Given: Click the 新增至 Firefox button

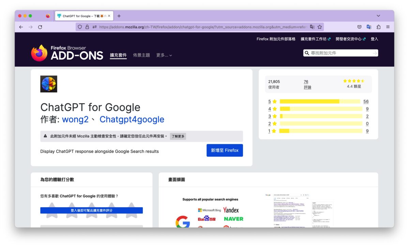Looking at the screenshot, I should coord(225,150).
